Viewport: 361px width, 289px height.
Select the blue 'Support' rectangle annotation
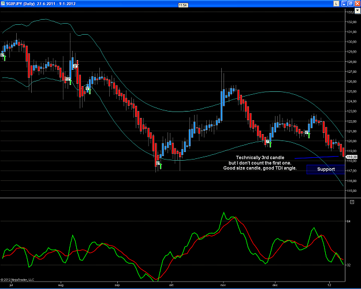[326, 169]
